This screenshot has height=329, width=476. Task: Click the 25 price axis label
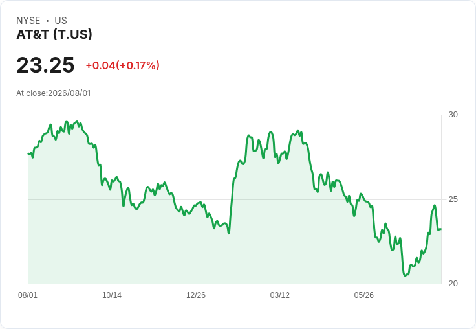(x=453, y=199)
